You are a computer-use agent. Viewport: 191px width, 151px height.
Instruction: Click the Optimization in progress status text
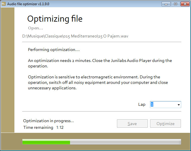(x=48, y=121)
